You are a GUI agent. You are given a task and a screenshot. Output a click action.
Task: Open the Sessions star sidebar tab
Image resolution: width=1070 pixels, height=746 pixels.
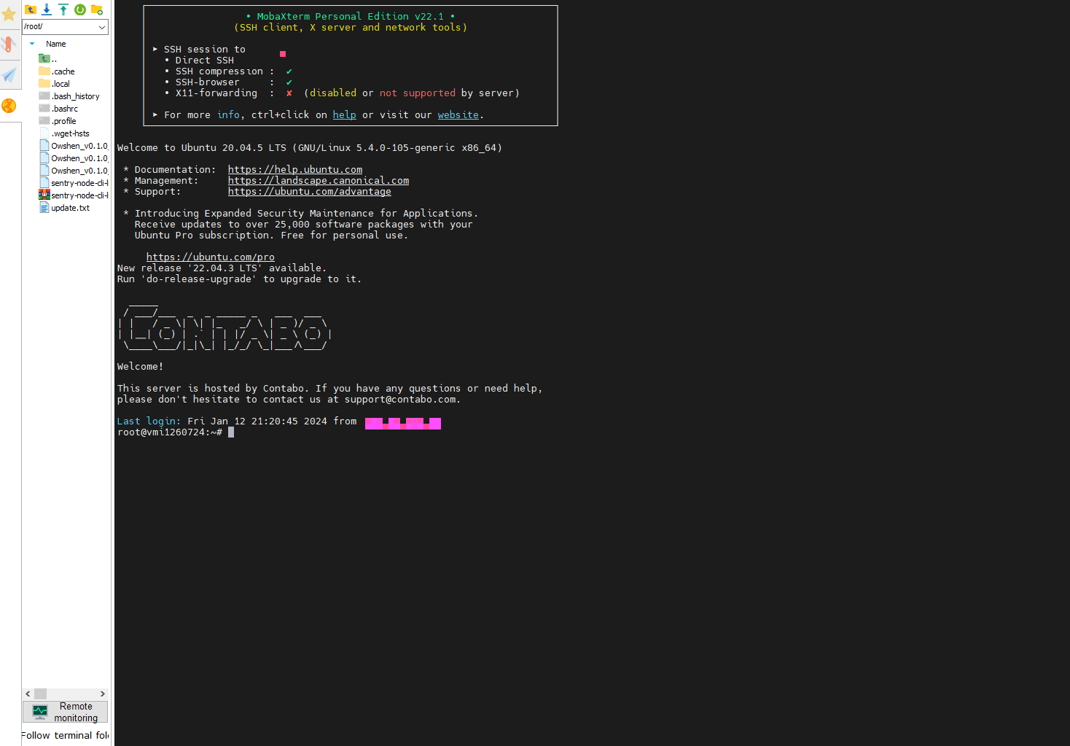coord(9,14)
